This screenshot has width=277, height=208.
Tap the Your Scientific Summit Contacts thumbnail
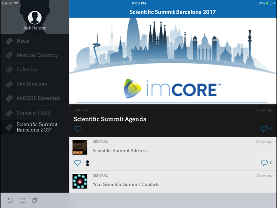pyautogui.click(x=80, y=181)
